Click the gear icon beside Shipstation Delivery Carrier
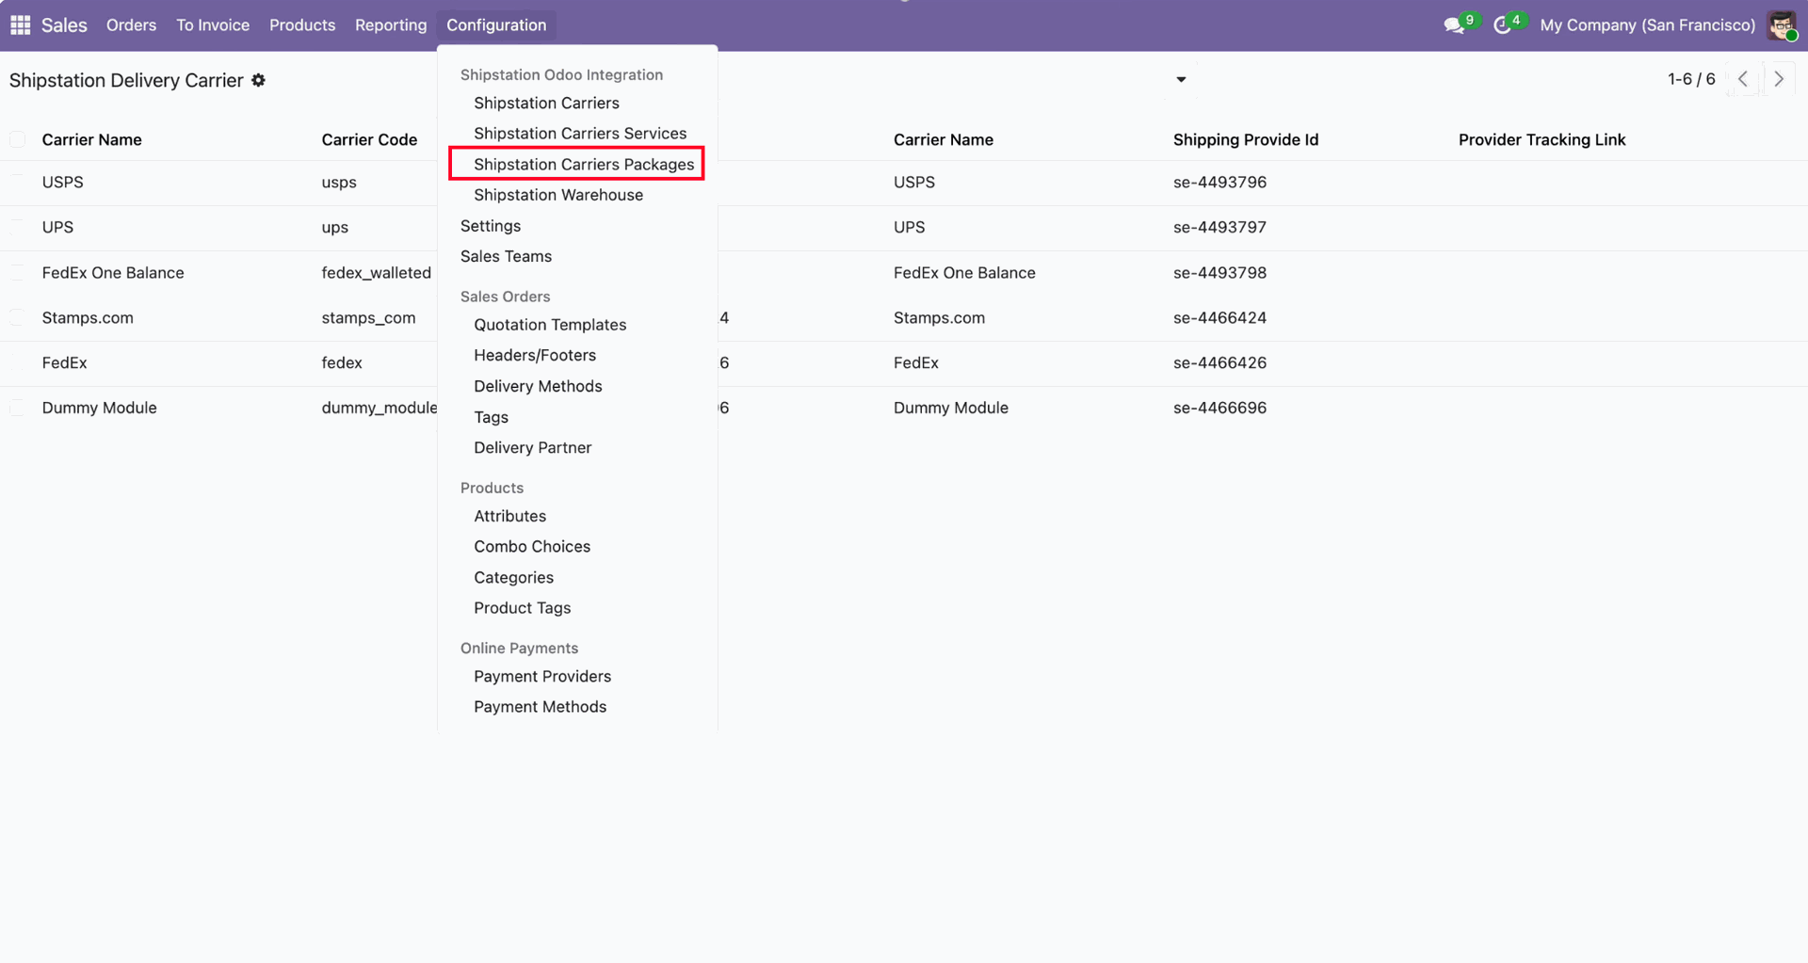The image size is (1808, 963). pos(259,81)
